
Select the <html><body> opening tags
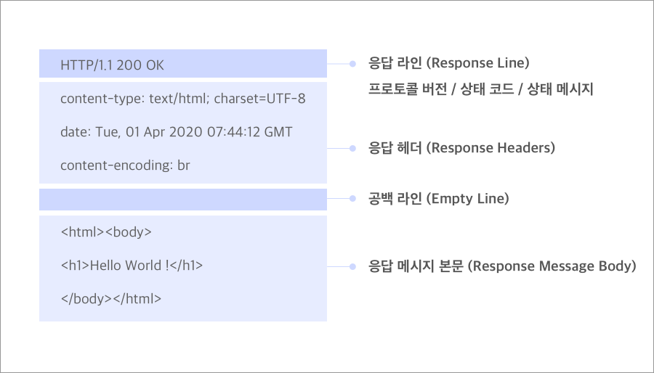(106, 232)
